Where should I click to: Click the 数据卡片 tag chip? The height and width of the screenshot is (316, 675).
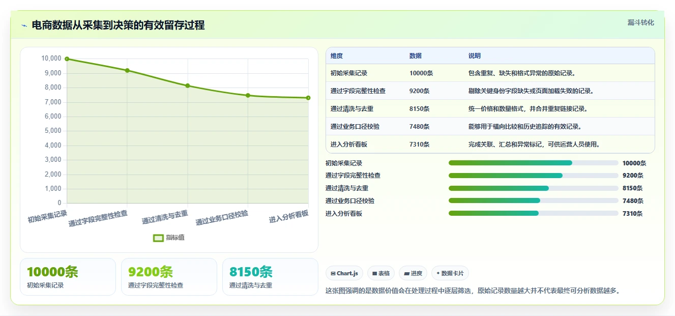(x=450, y=273)
